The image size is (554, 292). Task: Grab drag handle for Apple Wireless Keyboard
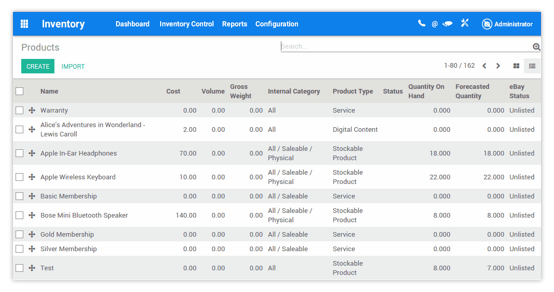pos(32,177)
